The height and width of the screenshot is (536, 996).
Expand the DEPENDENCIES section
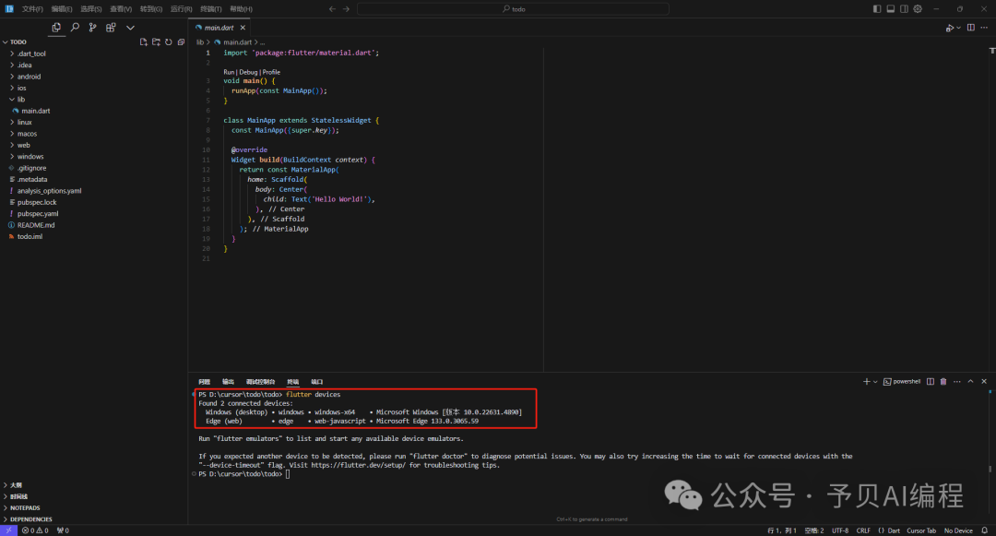tap(30, 519)
